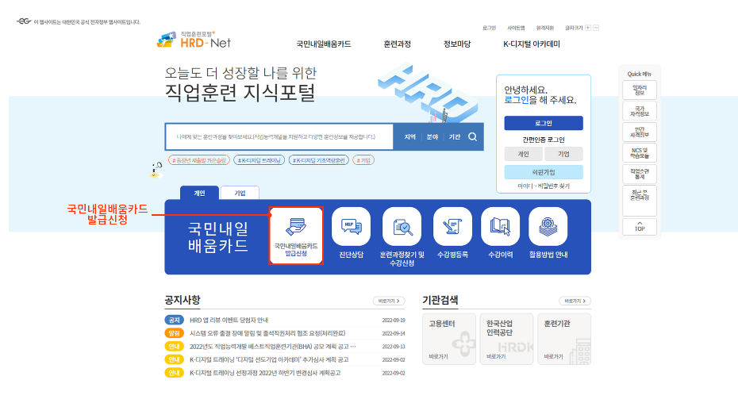
Task: Select hashtag #중장년 새출발 카운슬링
Action: 199,160
